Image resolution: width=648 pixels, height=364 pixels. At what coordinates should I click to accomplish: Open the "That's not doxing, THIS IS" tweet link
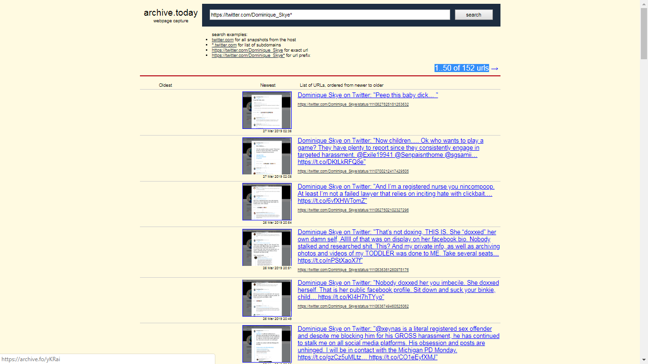398,246
